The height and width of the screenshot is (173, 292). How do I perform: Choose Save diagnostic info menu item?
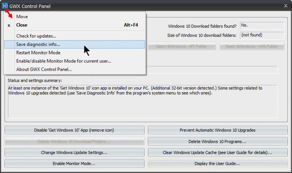(x=75, y=44)
